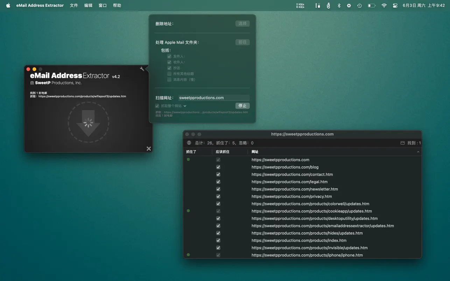Click the green dot beside iphone/iphone.htm
The width and height of the screenshot is (450, 281).
tap(188, 255)
